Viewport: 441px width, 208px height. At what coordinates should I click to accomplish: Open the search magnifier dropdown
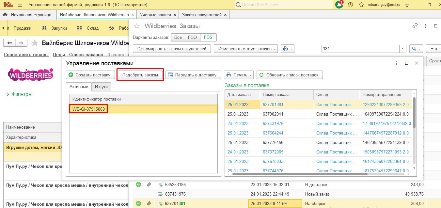click(416, 49)
